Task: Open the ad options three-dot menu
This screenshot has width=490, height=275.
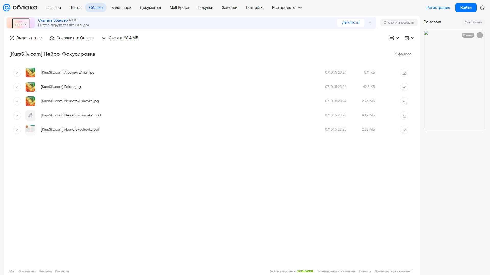Action: 370,23
